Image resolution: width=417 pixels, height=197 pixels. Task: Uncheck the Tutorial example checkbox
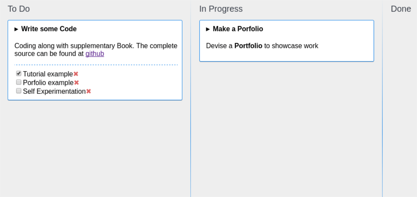click(19, 73)
